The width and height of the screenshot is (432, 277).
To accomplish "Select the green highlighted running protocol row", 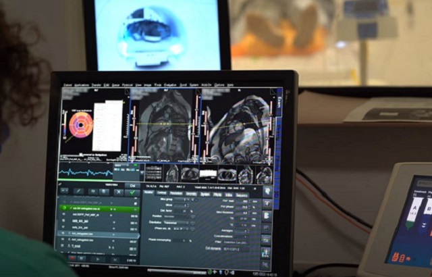I will (x=99, y=209).
